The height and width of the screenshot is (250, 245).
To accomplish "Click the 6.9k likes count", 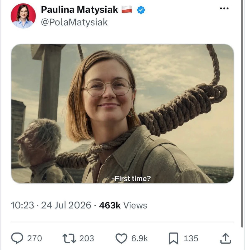I will click(140, 238).
